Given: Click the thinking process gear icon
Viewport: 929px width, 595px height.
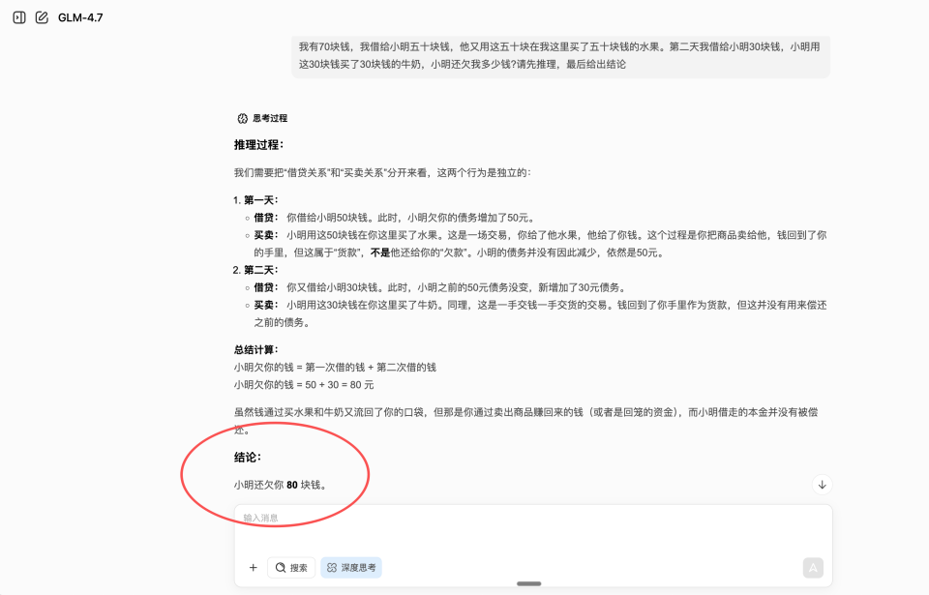Looking at the screenshot, I should tap(240, 118).
